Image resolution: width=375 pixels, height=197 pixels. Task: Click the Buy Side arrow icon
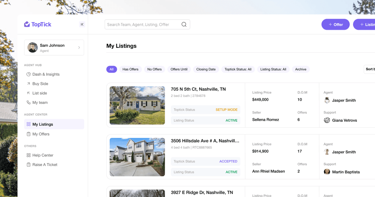click(28, 83)
